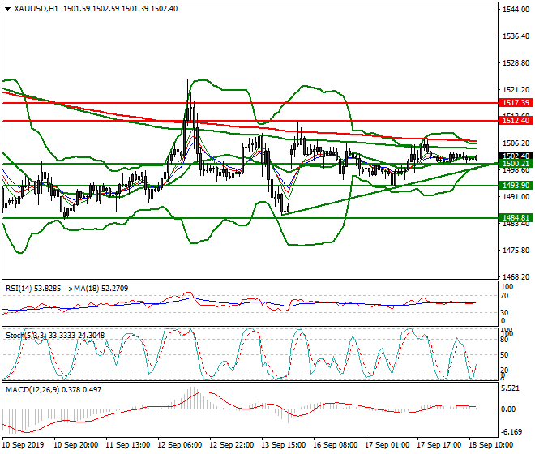The height and width of the screenshot is (454, 535).
Task: Select the MACD(12,26,9) indicator label
Action: click(32, 389)
